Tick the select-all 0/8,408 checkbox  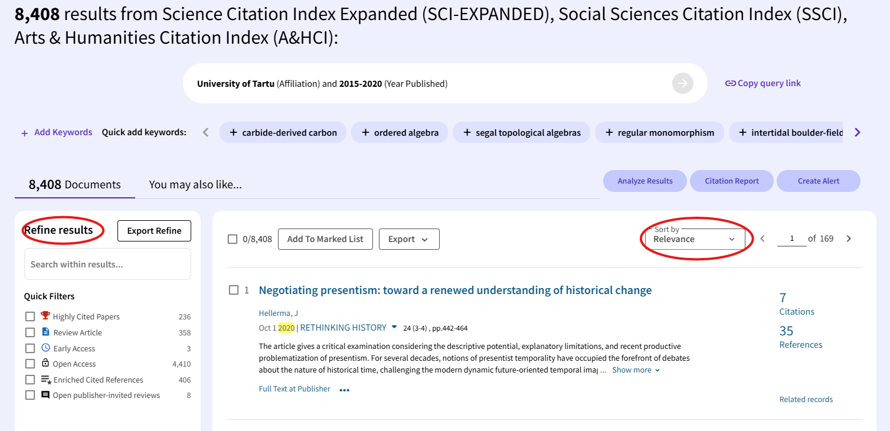click(x=233, y=239)
